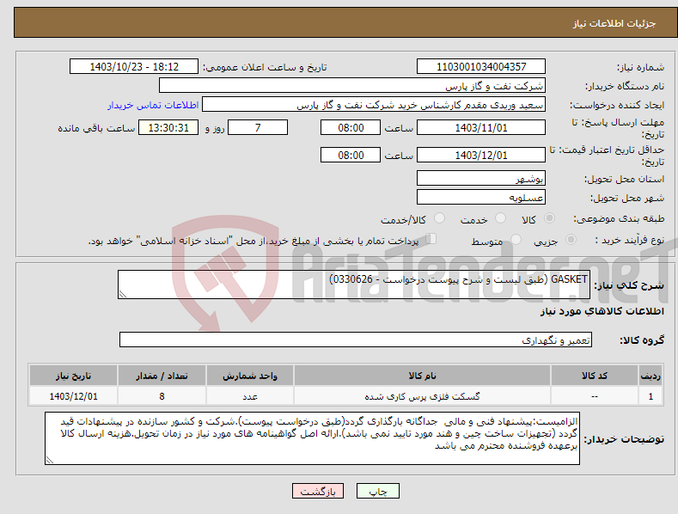This screenshot has height=514, width=678.
Task: Click the delivery province field بوشهر
Action: pyautogui.click(x=481, y=178)
